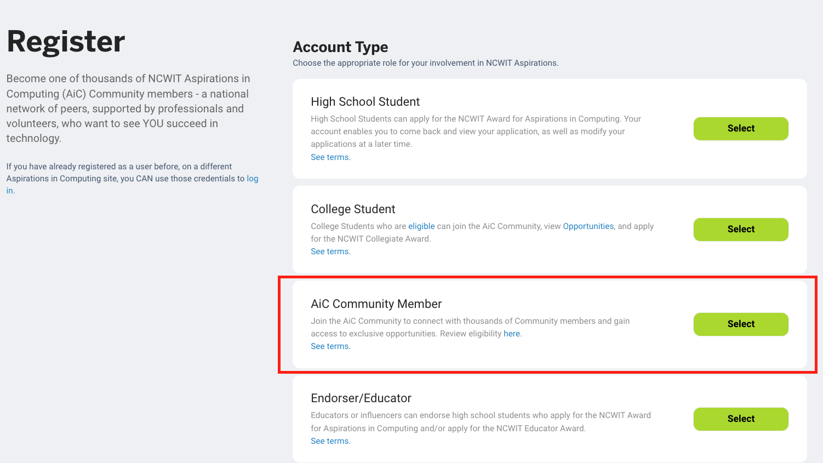823x463 pixels.
Task: Click the 'If you have already registered' note
Action: [132, 179]
